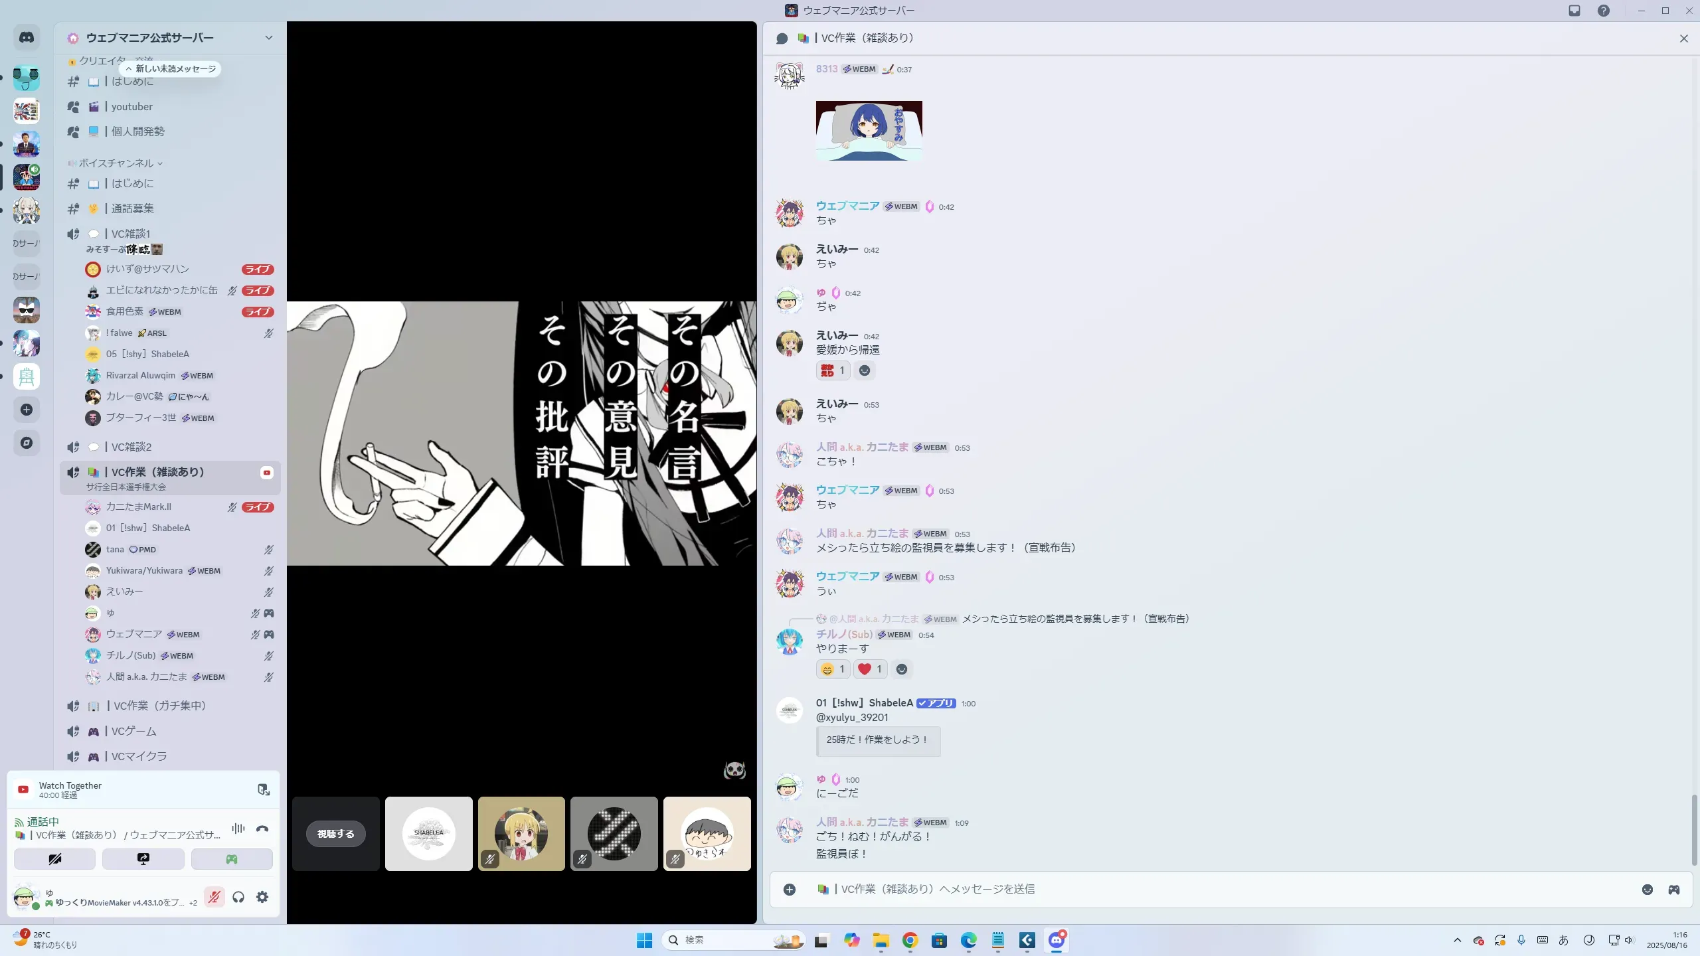
Task: Open noise suppression settings icon
Action: point(238,829)
